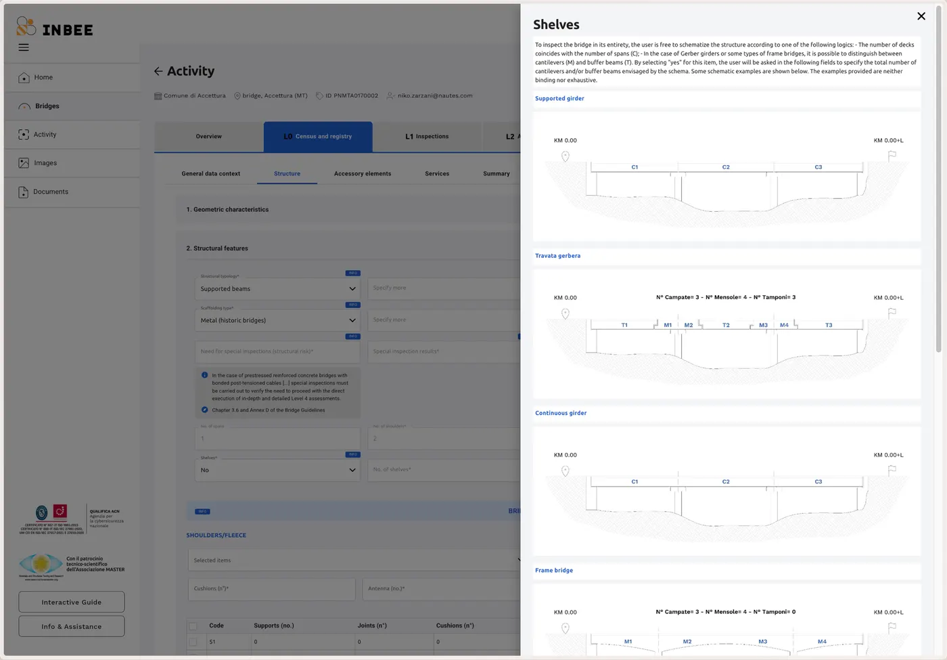
Task: Click the Home icon in the sidebar
Action: point(24,77)
